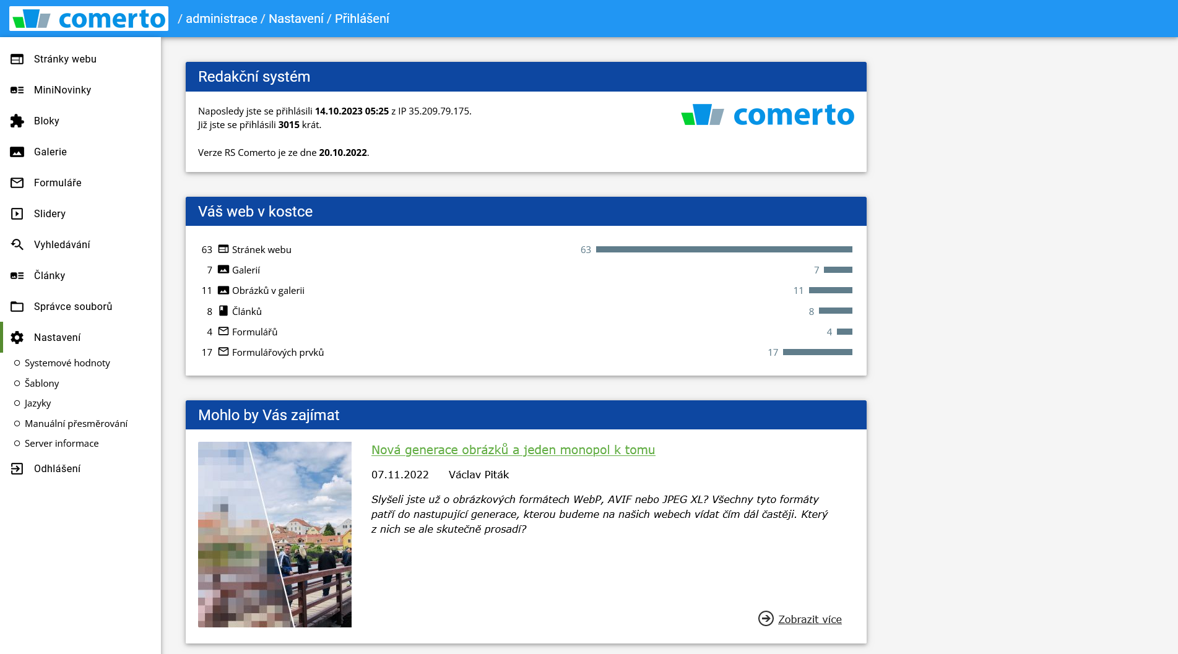Click the Formuláře envelope icon
The width and height of the screenshot is (1178, 654).
pos(17,183)
